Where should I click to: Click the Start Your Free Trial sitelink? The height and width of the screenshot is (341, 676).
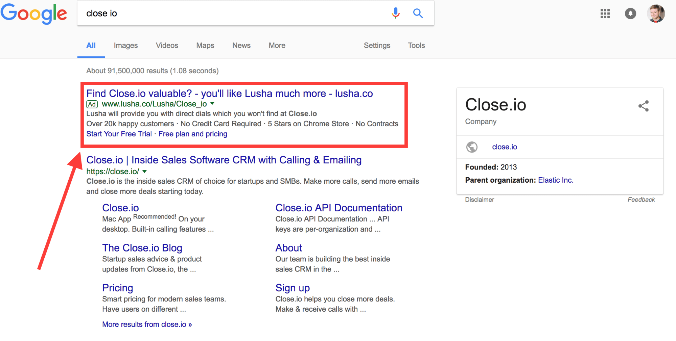click(x=119, y=134)
